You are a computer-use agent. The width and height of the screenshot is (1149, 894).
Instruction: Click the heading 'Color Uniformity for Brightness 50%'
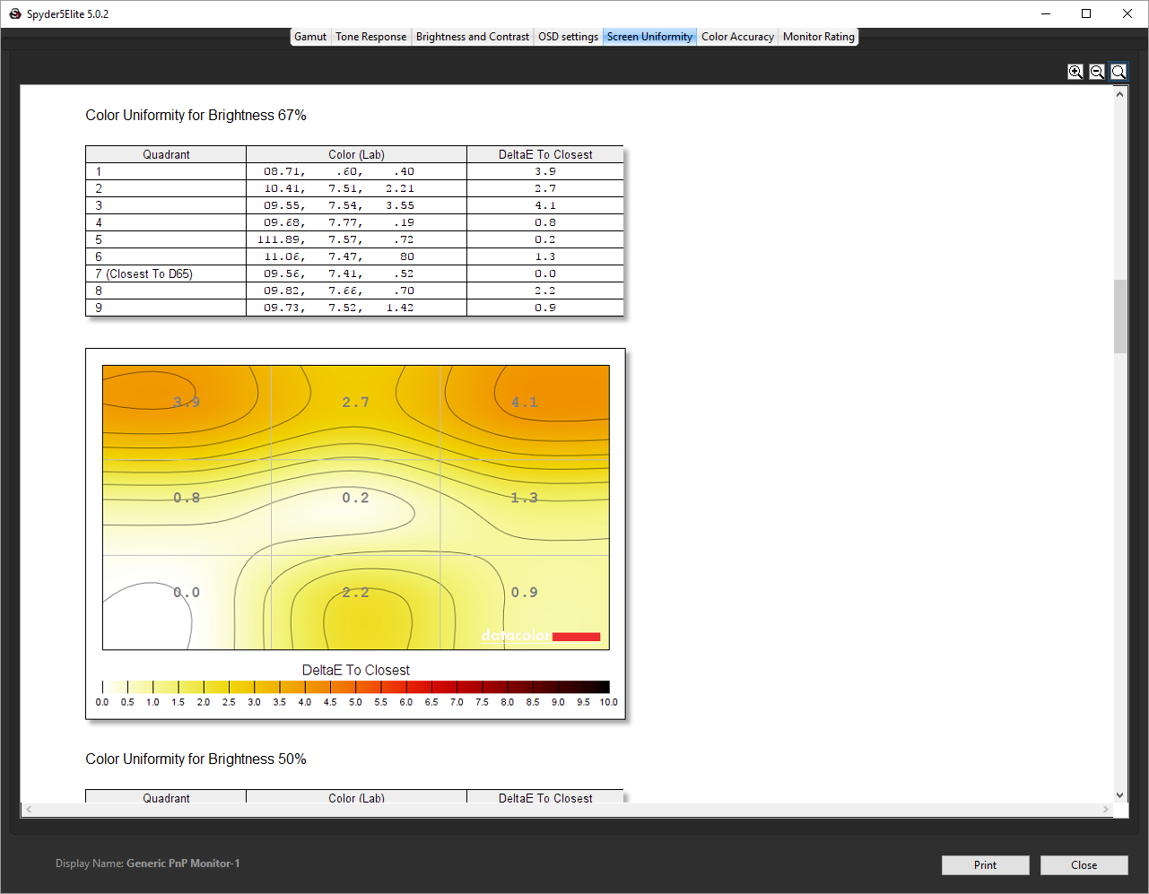[196, 759]
